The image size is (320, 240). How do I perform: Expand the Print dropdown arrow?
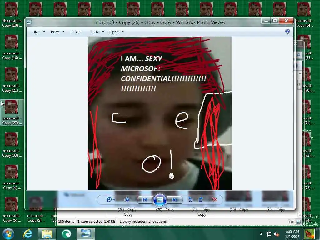click(x=63, y=32)
